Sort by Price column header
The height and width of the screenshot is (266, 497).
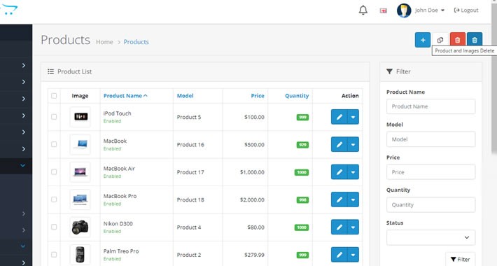pyautogui.click(x=258, y=96)
